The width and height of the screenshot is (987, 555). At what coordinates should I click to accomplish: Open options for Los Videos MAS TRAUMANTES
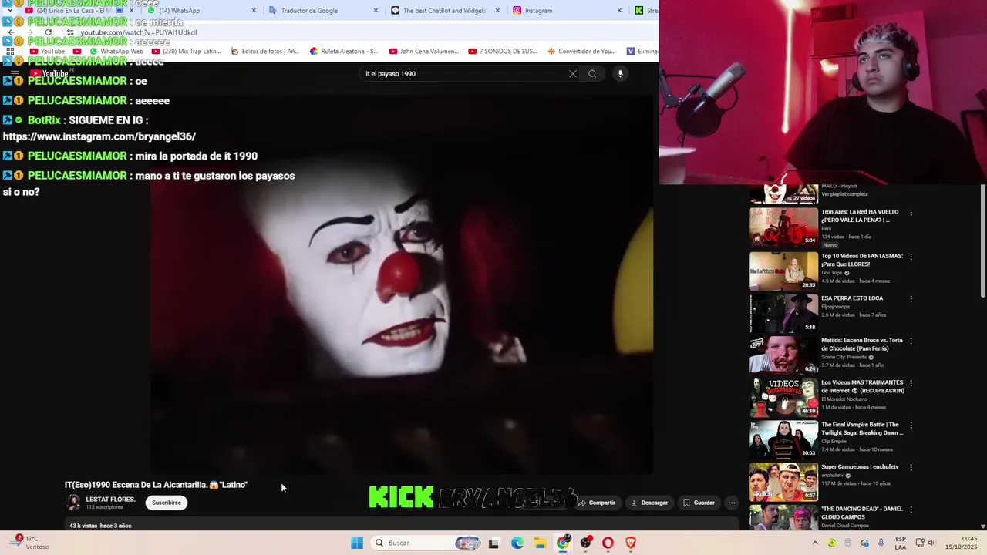[911, 383]
